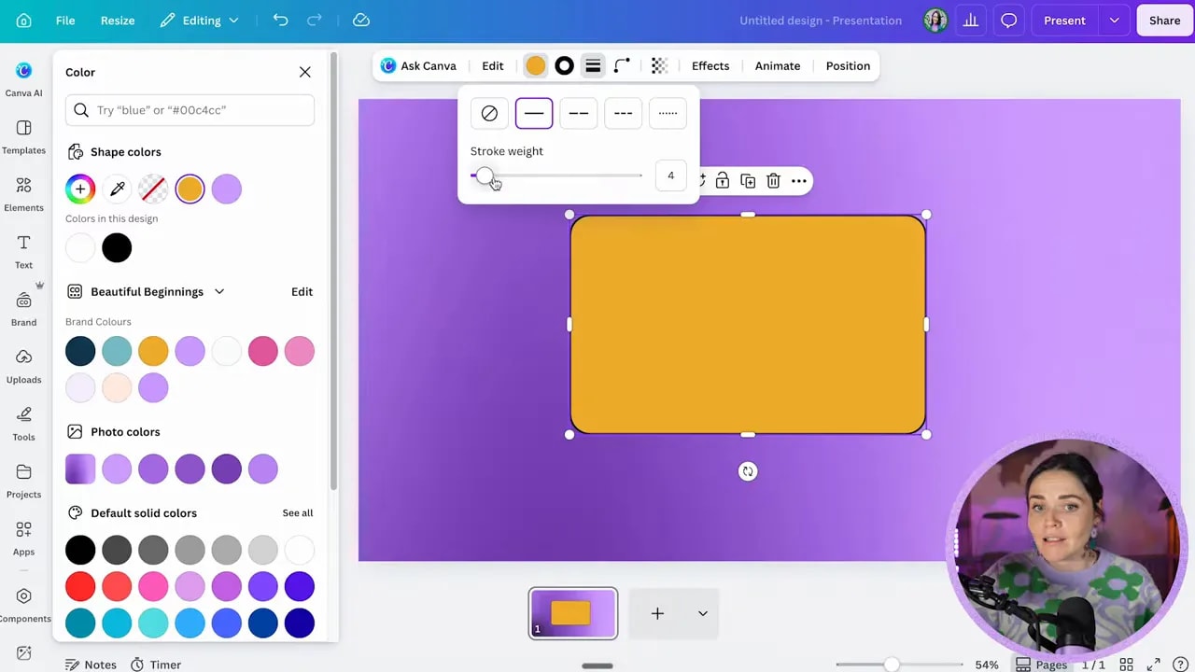Open Position in the toolbar
This screenshot has height=672, width=1195.
848,65
